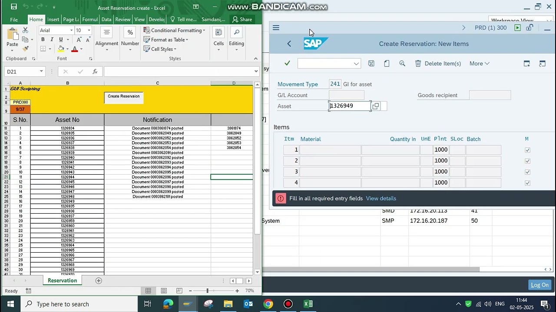The height and width of the screenshot is (312, 556).
Task: Cut selection with scissors icon in Excel
Action: 25,30
